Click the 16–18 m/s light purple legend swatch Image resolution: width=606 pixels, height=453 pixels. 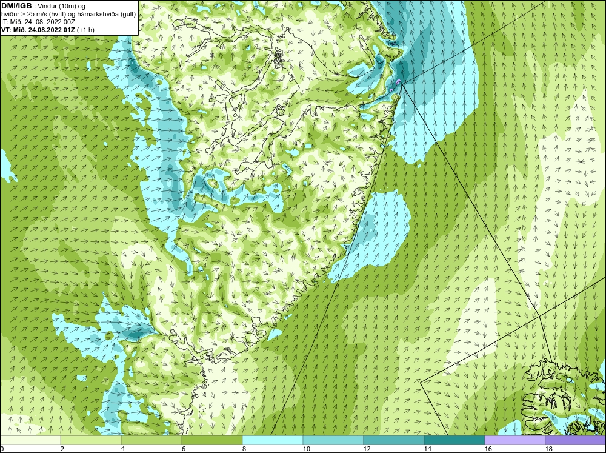click(514, 440)
